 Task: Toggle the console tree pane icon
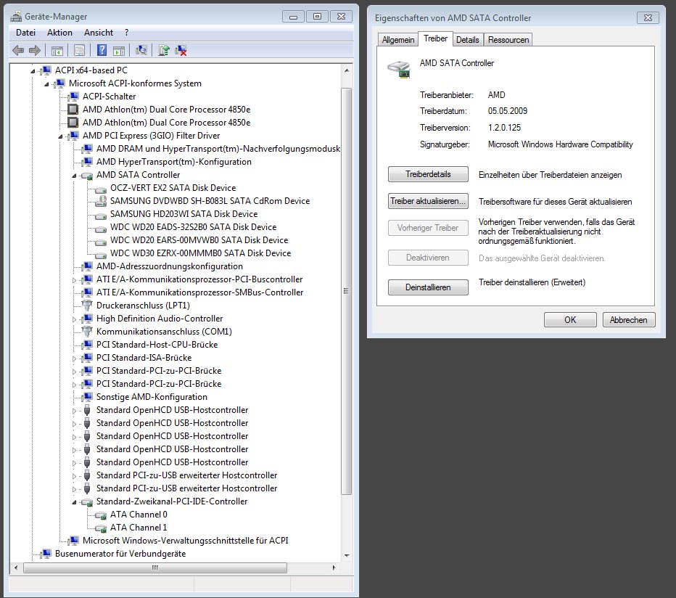[57, 51]
